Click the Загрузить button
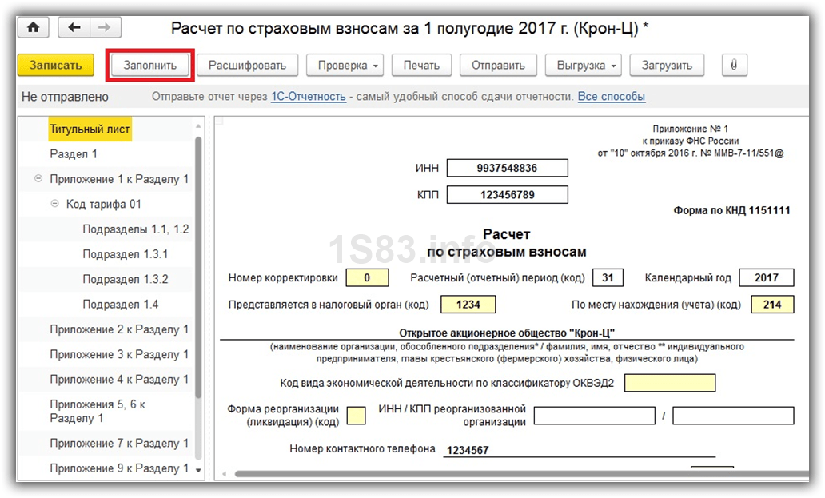 [667, 66]
